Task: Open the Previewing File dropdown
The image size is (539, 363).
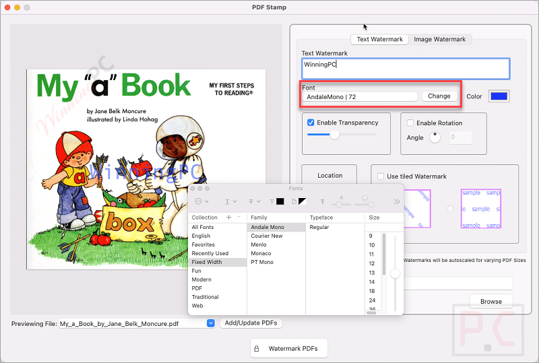Action: [211, 323]
